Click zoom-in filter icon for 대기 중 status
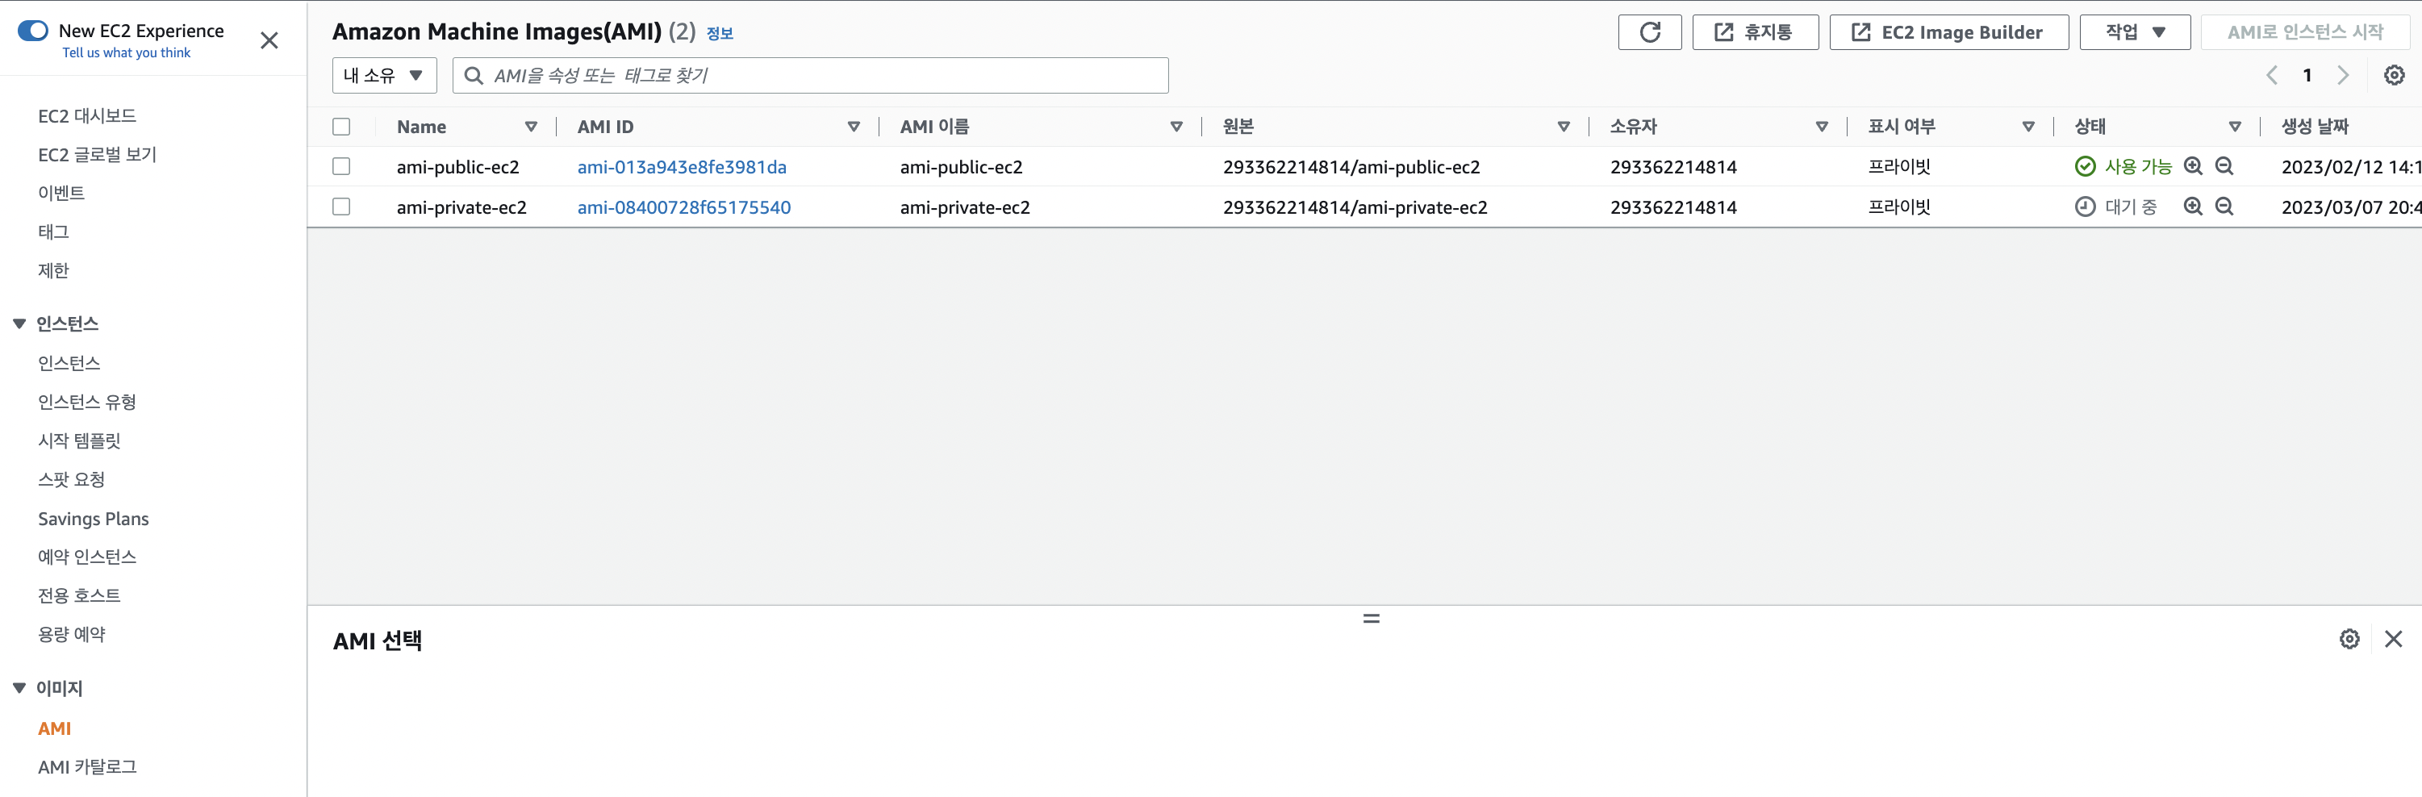This screenshot has height=797, width=2422. pos(2194,207)
